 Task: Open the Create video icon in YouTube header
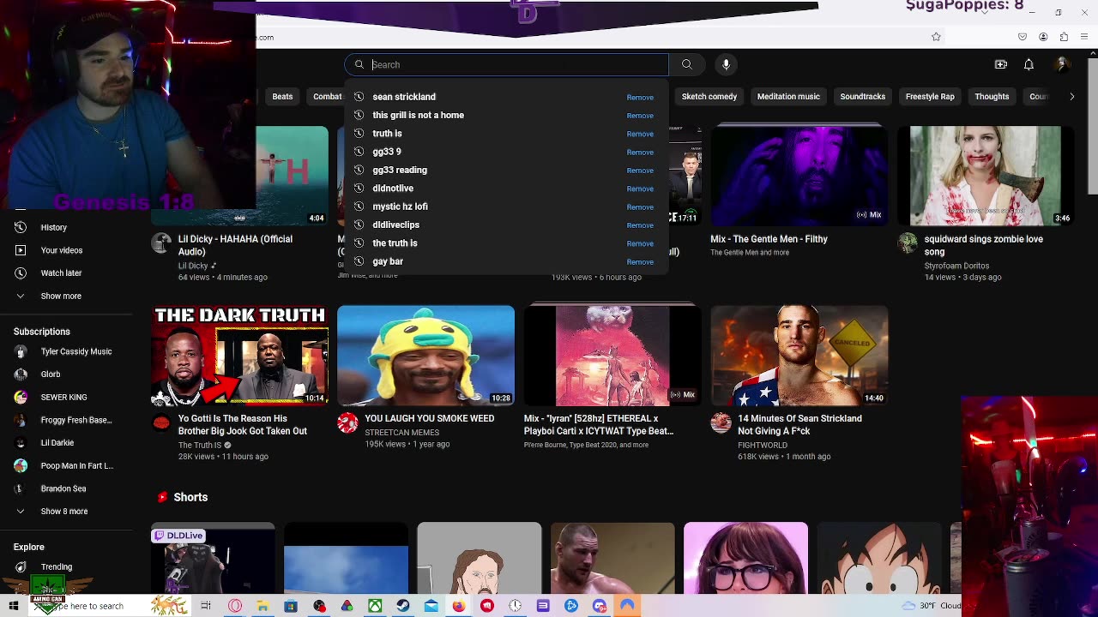pyautogui.click(x=1000, y=64)
